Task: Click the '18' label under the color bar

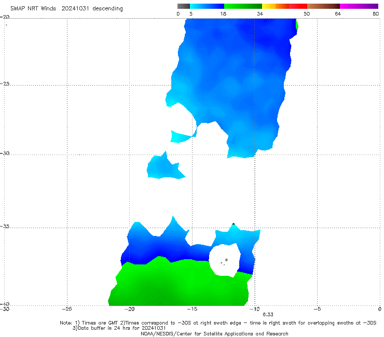Action: (x=223, y=14)
